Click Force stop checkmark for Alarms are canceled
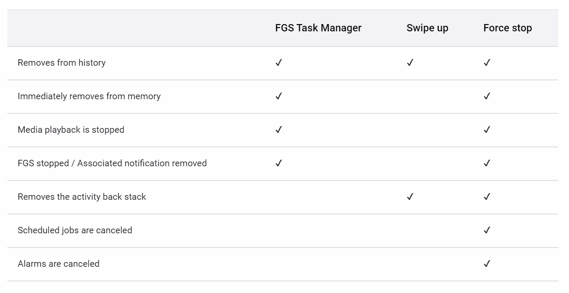 coord(487,264)
